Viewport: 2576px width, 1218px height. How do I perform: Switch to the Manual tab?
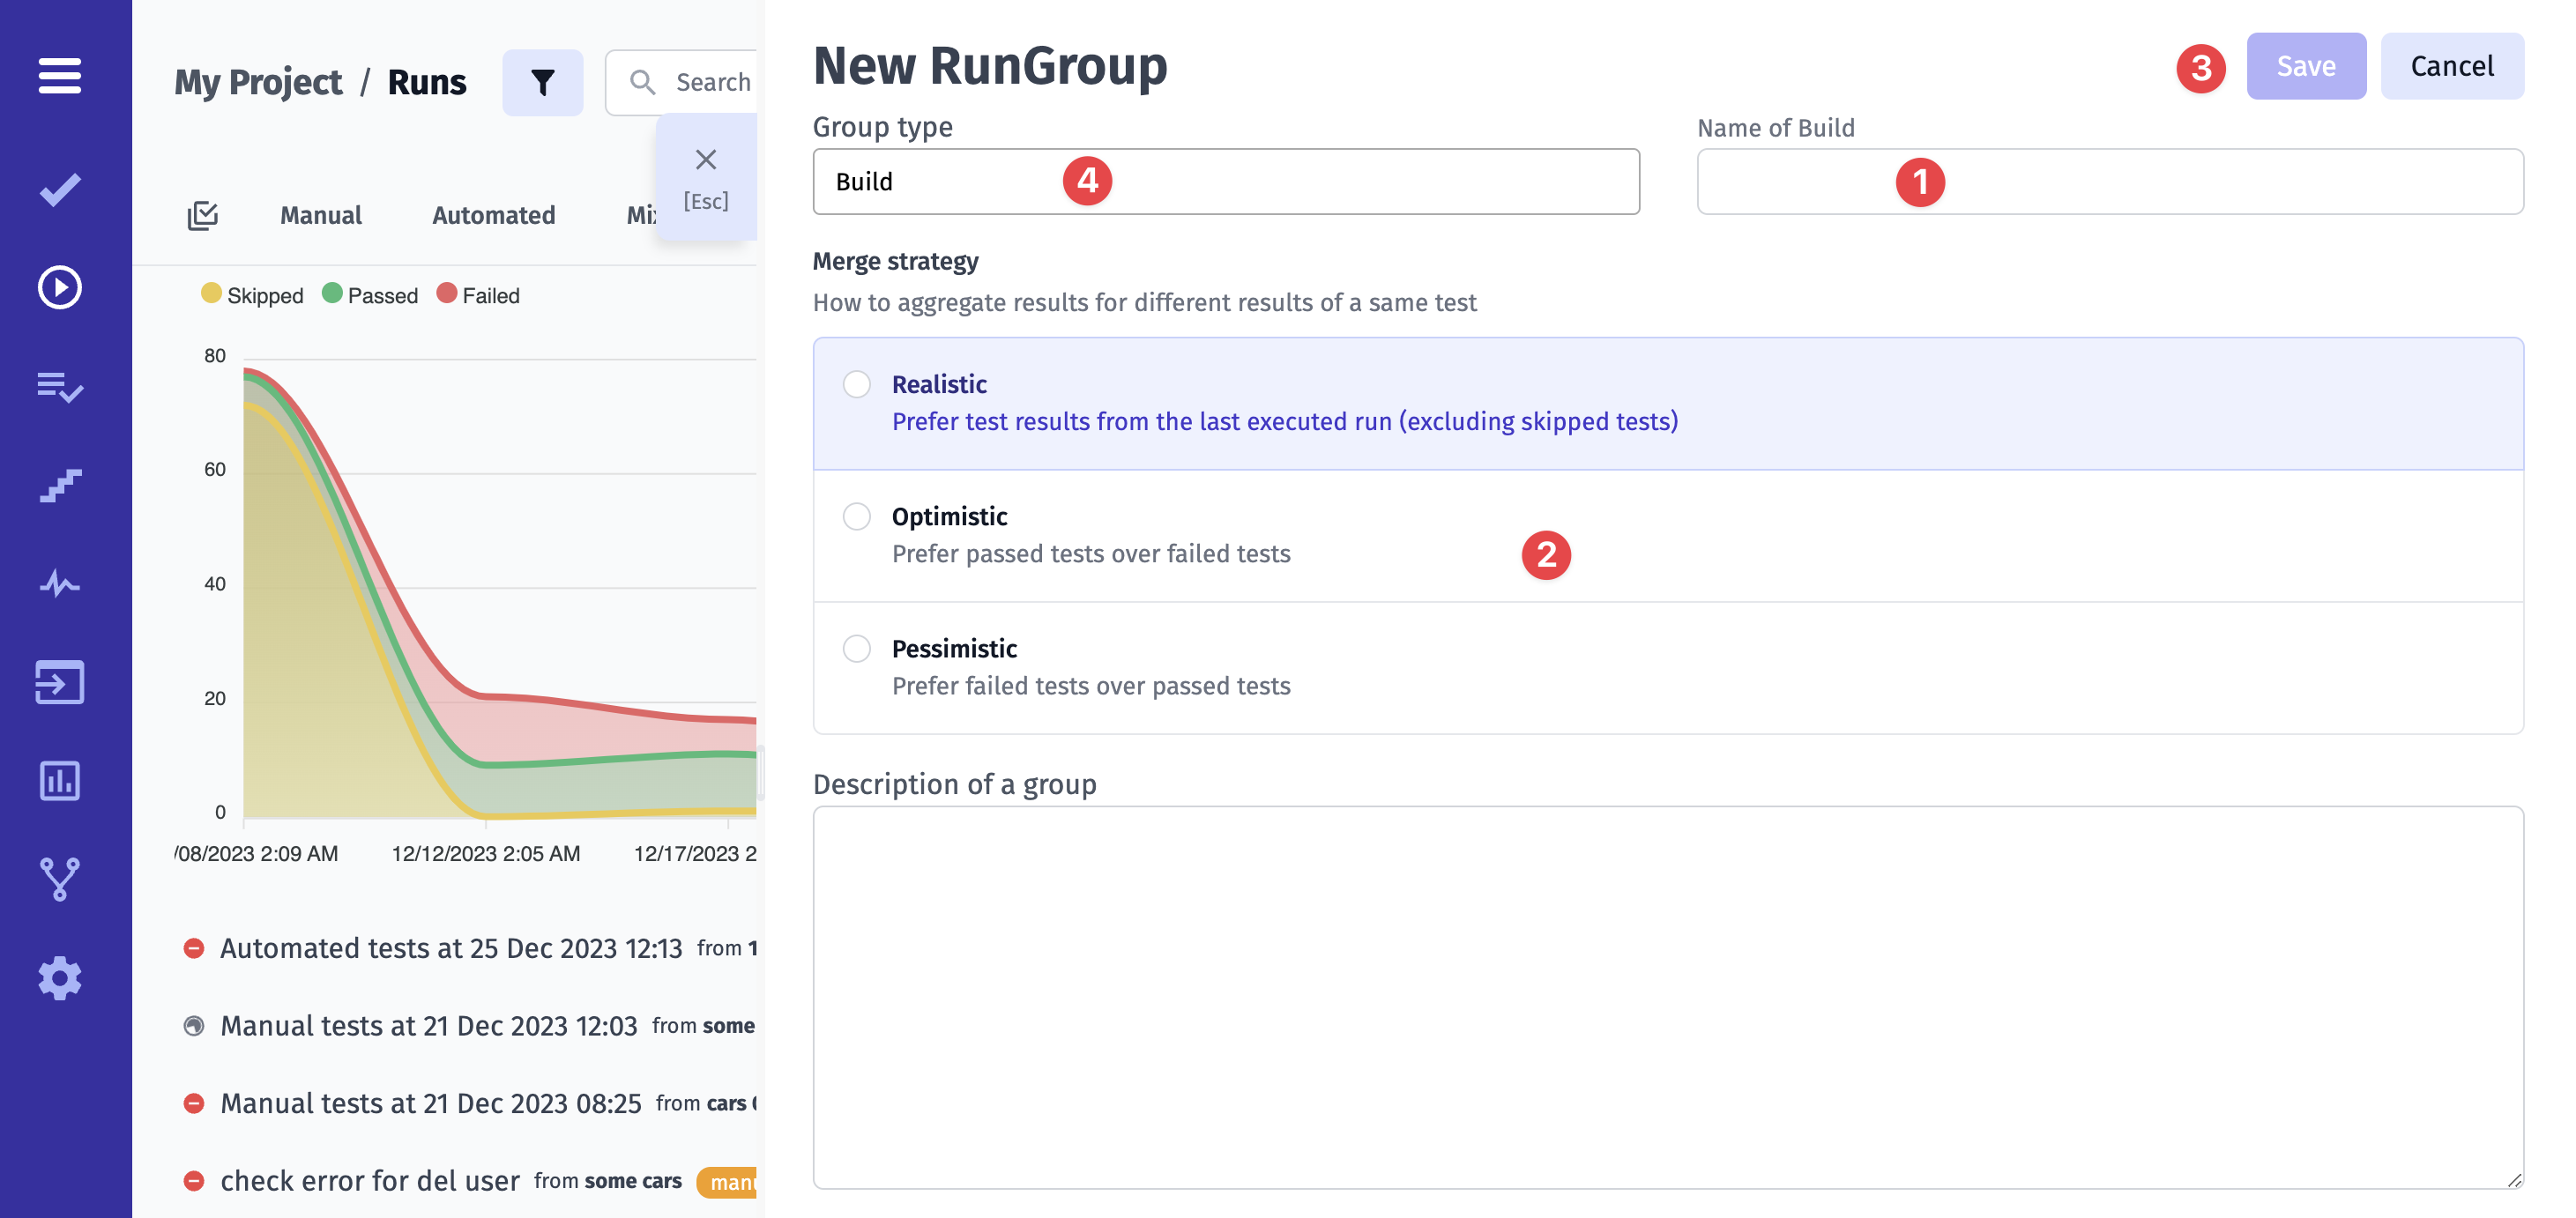320,215
